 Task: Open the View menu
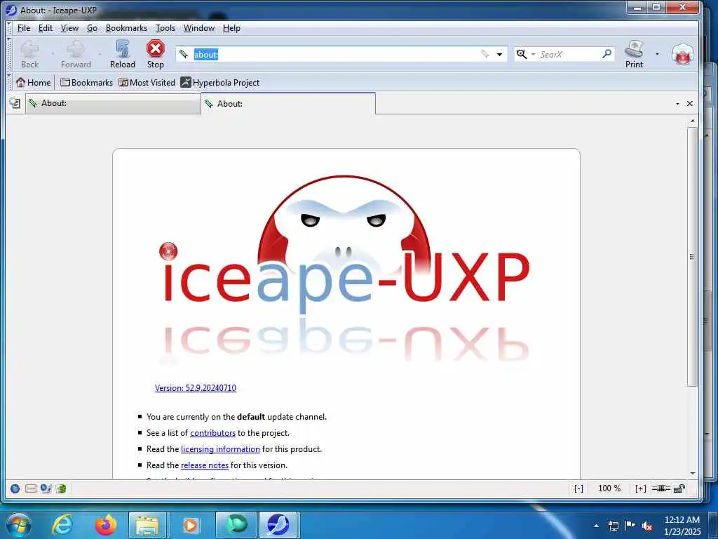coord(69,28)
